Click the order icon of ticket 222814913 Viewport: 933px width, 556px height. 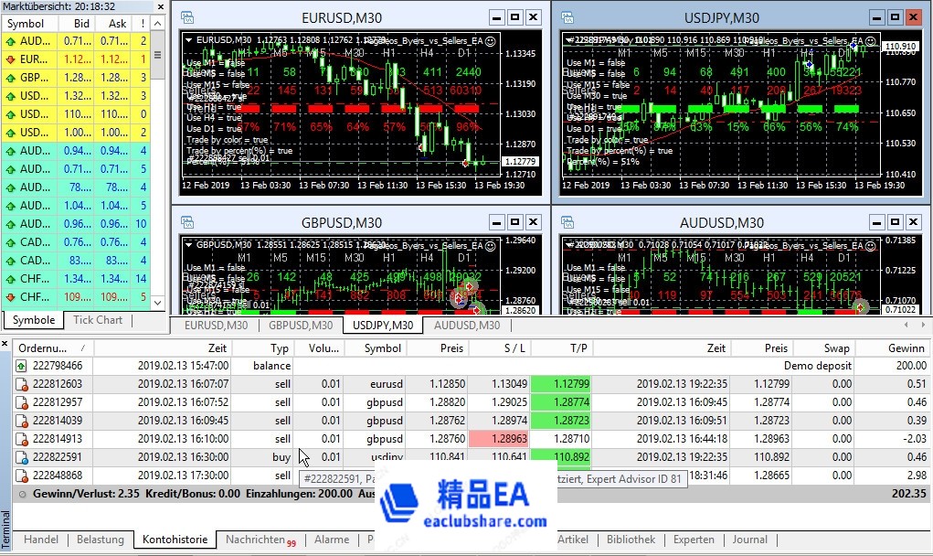[x=22, y=439]
